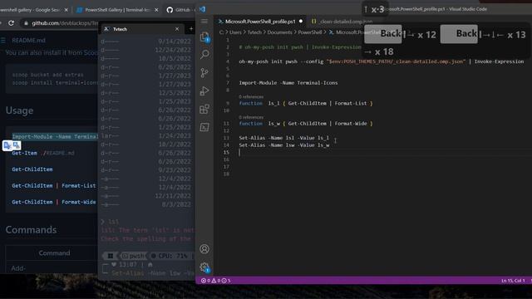This screenshot has width=532, height=299.
Task: Click the function ls_w definition line
Action: point(306,124)
